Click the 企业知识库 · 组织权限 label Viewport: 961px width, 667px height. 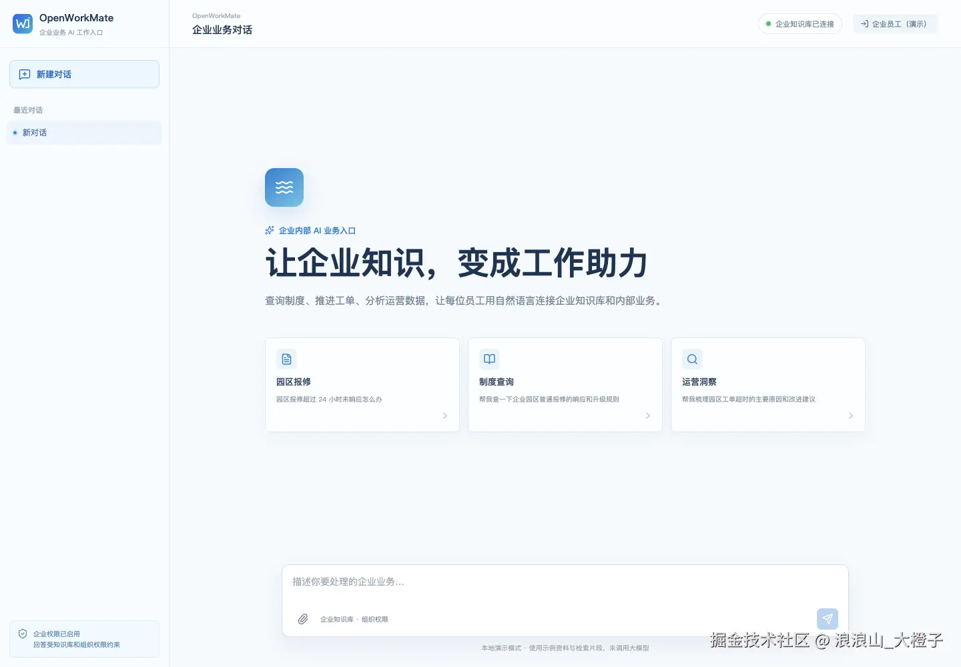click(354, 620)
